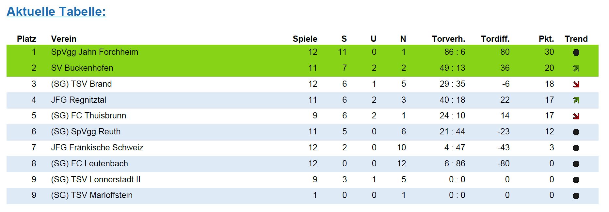Click the trend dot for TSV Lonnerstadt II
The image size is (609, 212).
click(x=576, y=180)
